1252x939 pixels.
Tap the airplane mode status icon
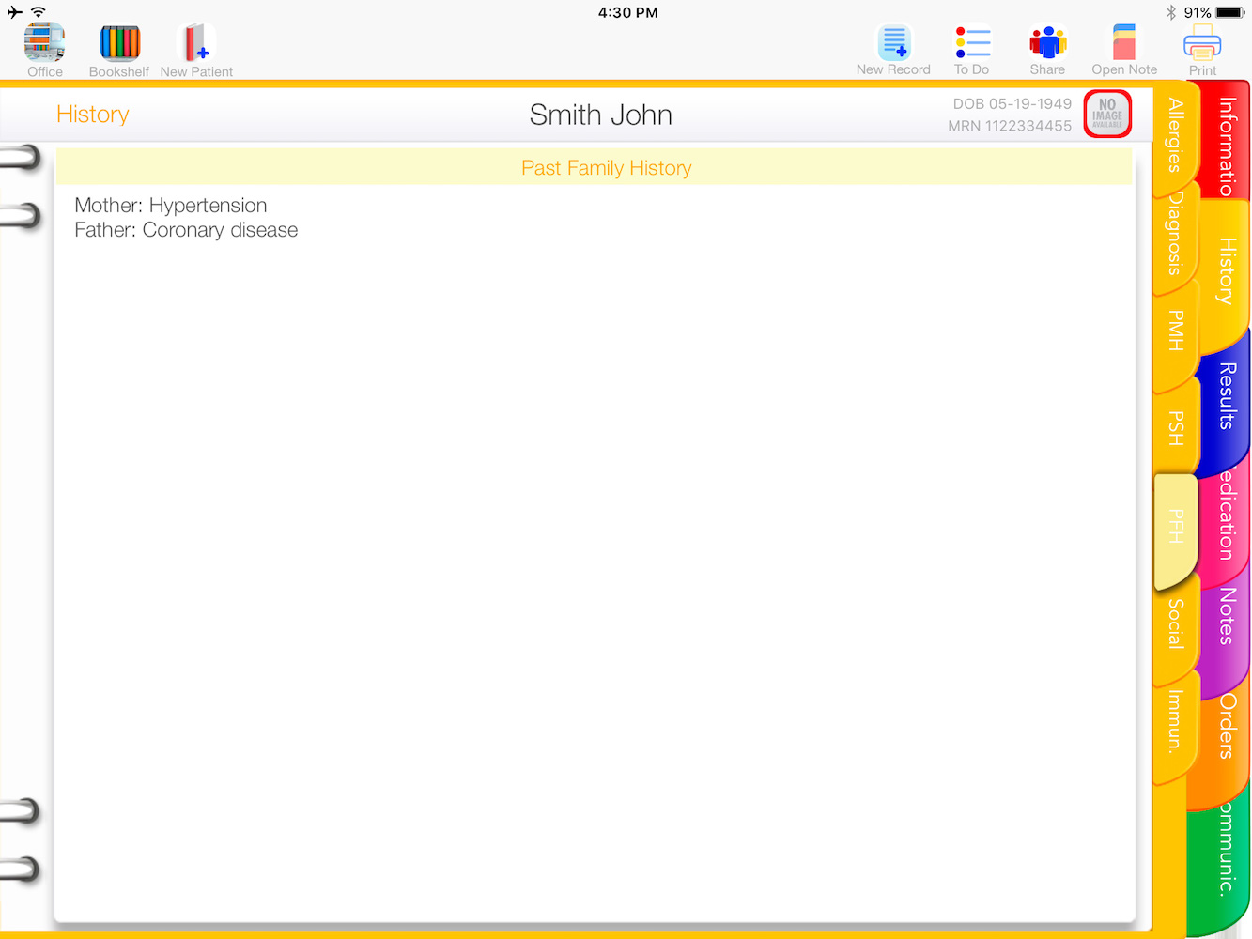(15, 12)
